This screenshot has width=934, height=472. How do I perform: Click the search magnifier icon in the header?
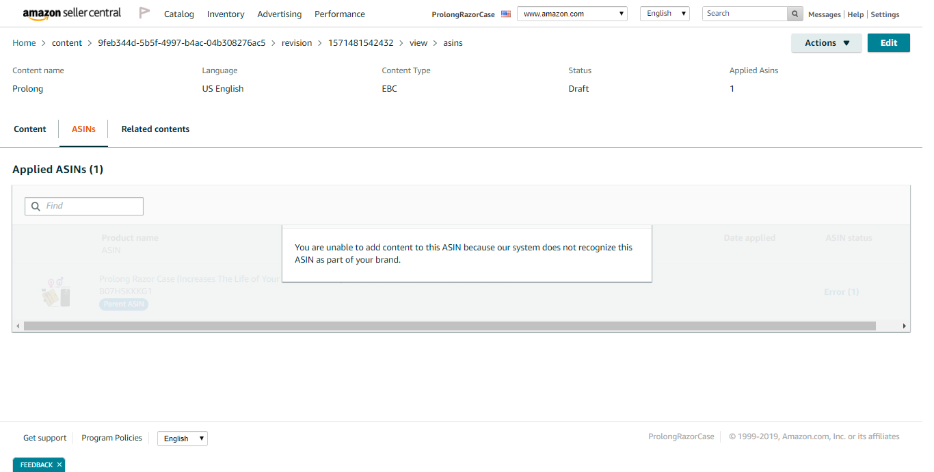point(794,13)
